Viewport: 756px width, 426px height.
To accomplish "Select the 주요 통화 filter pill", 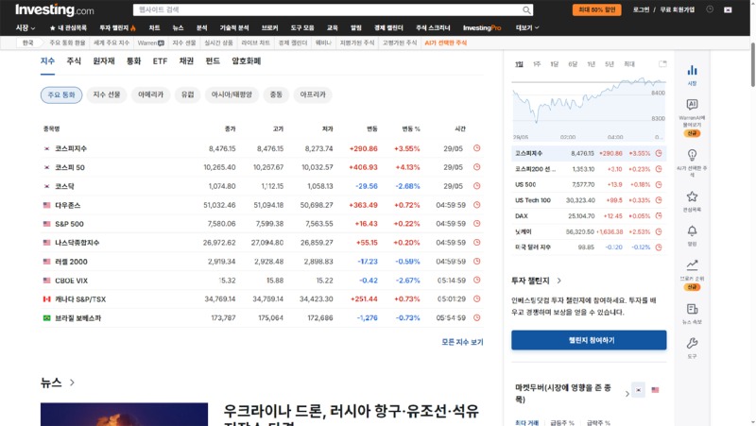I will coord(61,95).
